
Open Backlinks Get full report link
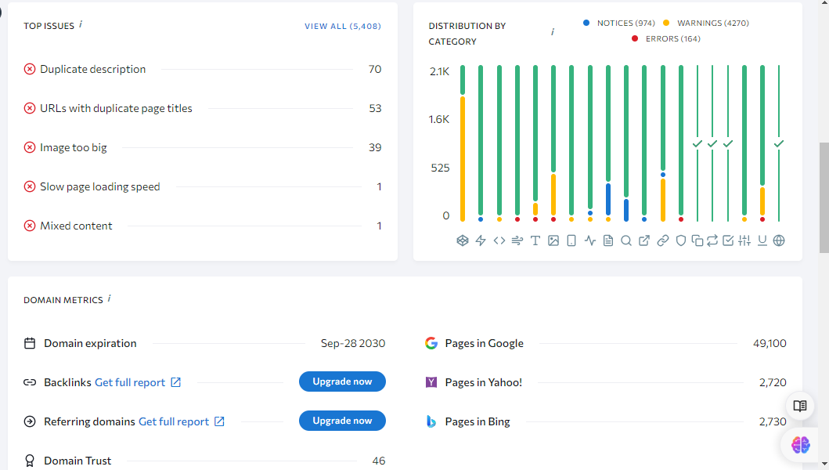click(x=137, y=382)
